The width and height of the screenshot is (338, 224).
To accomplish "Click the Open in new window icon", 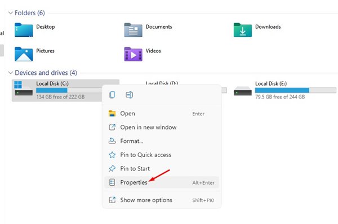I will click(x=112, y=127).
